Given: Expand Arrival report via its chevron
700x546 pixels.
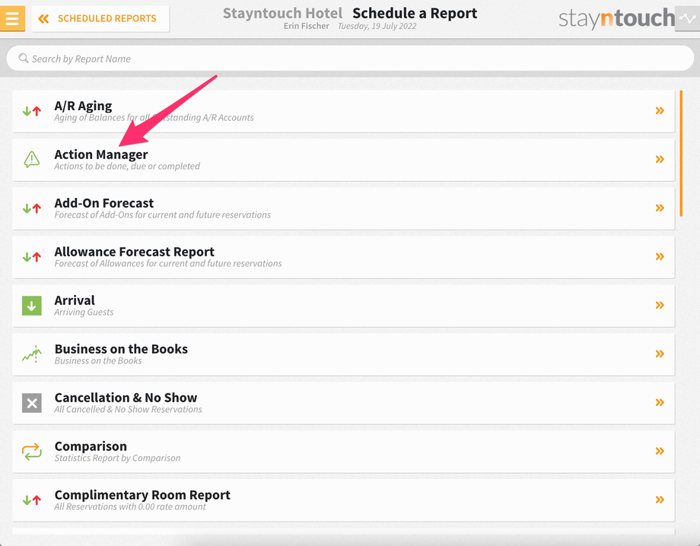Looking at the screenshot, I should pyautogui.click(x=660, y=305).
